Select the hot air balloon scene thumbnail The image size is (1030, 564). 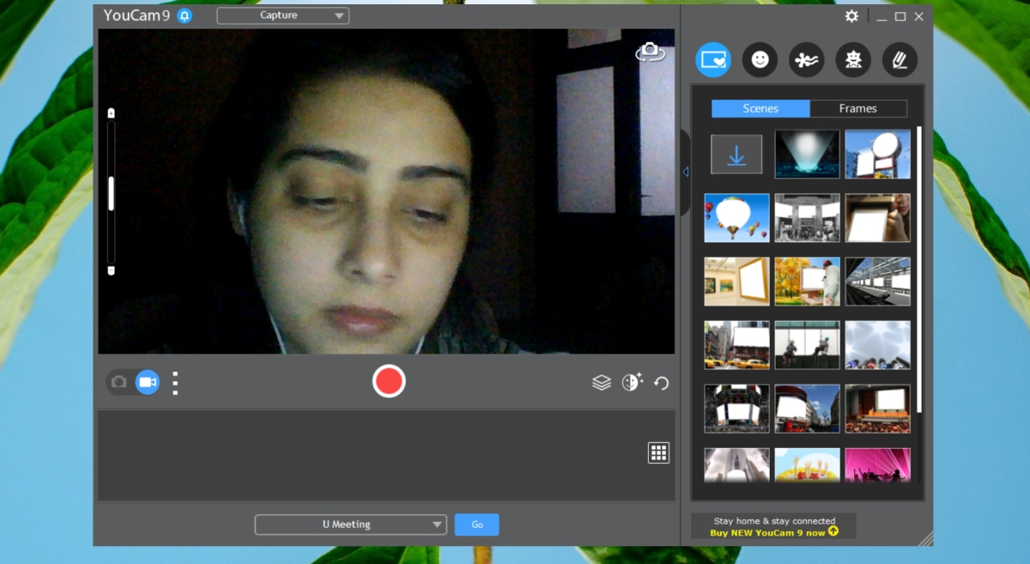(x=736, y=217)
